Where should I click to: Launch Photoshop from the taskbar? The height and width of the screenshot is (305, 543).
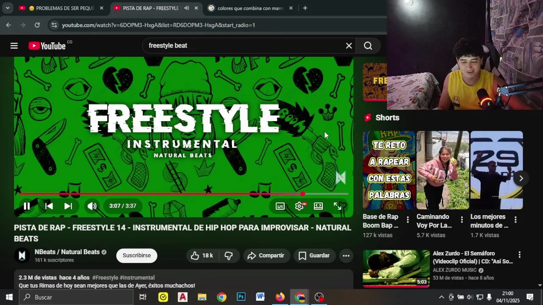pyautogui.click(x=241, y=297)
